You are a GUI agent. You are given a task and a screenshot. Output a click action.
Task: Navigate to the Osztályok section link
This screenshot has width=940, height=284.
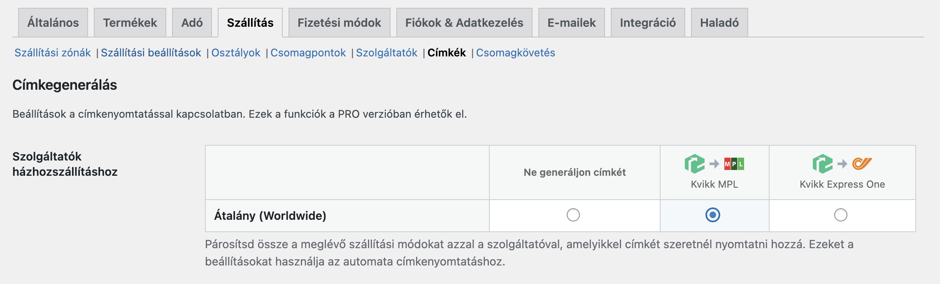[236, 53]
